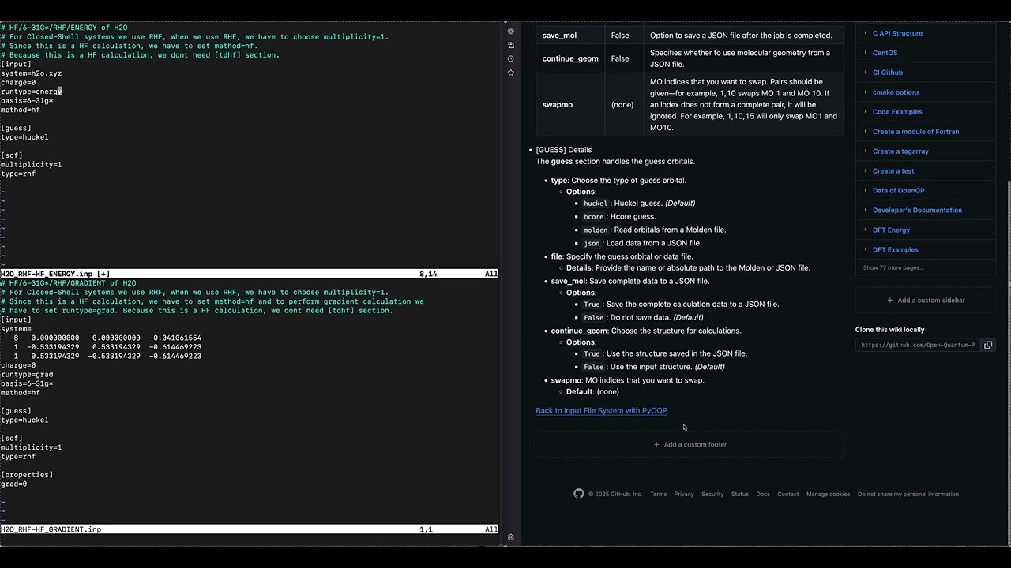Click the '[properties]' section header in the editor
The width and height of the screenshot is (1011, 568).
coord(27,475)
